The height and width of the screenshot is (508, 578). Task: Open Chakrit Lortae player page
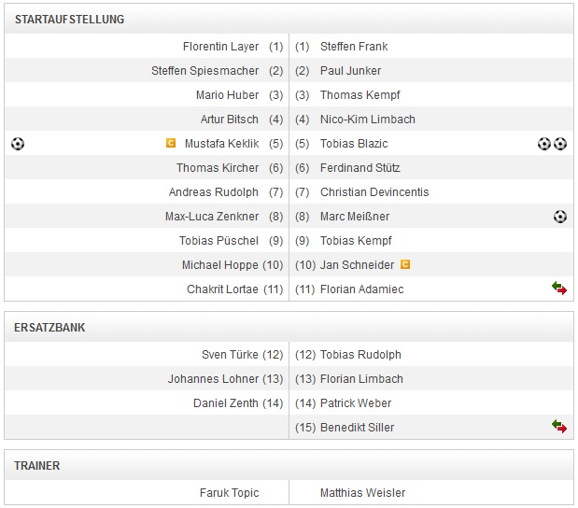click(x=222, y=289)
